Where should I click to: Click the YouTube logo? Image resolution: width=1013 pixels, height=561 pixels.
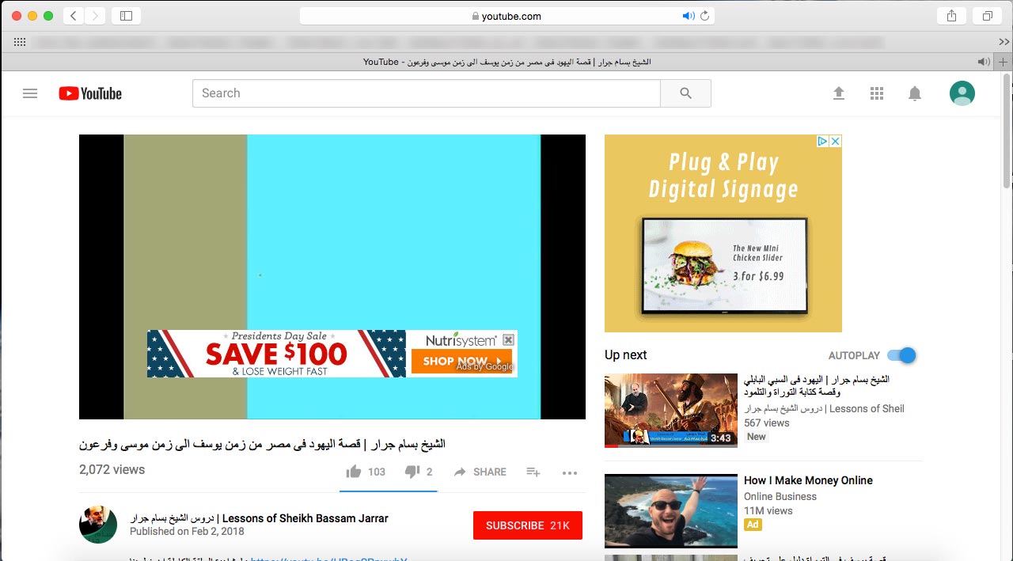(90, 93)
